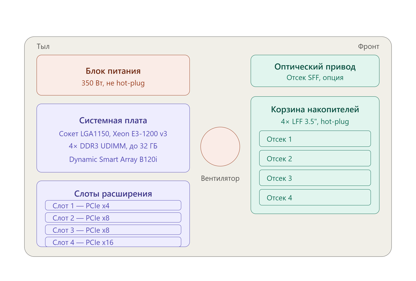Select the 4× DDR3 UDIMM, до 32 ГБ line

113,146
